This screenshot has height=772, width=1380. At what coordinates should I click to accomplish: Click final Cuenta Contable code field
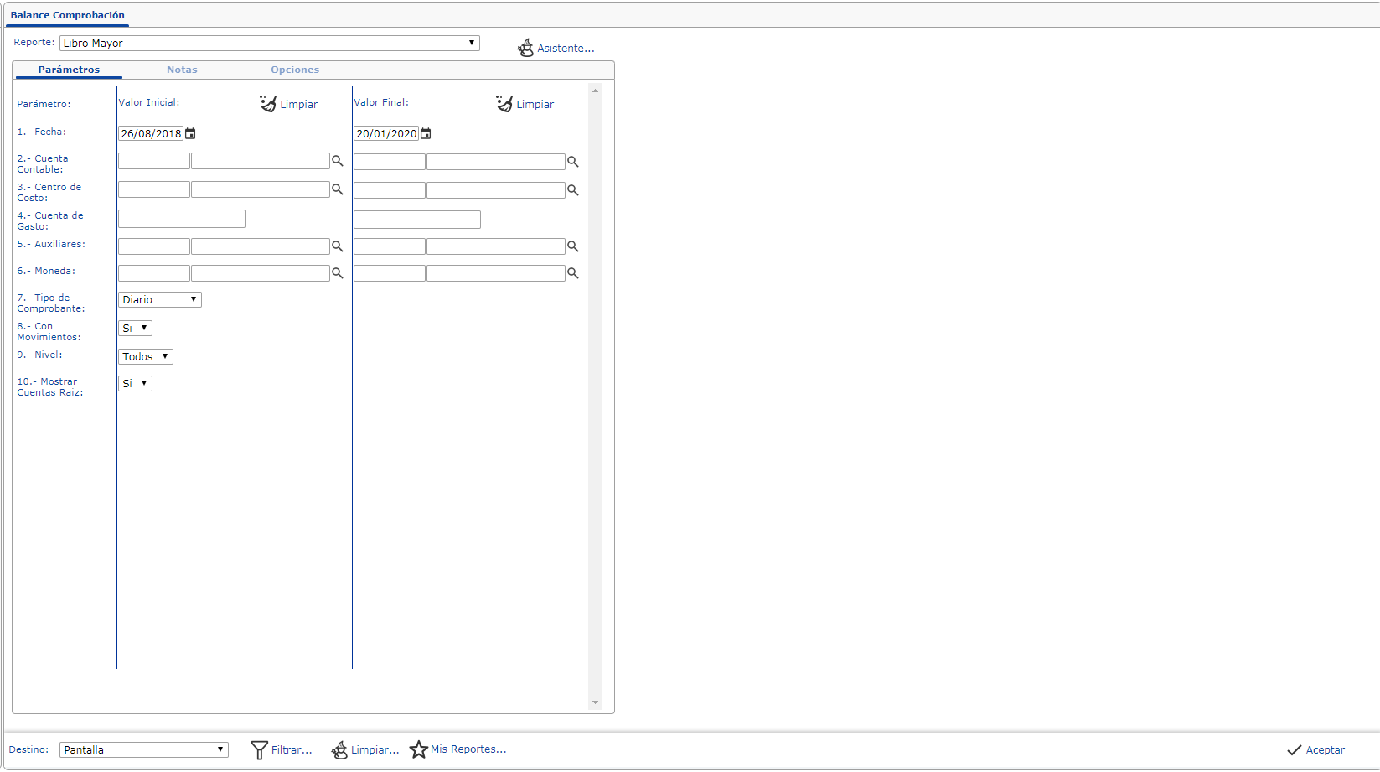tap(390, 162)
